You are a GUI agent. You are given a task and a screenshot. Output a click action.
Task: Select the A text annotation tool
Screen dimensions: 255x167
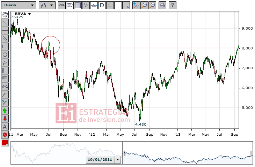(x=5, y=127)
